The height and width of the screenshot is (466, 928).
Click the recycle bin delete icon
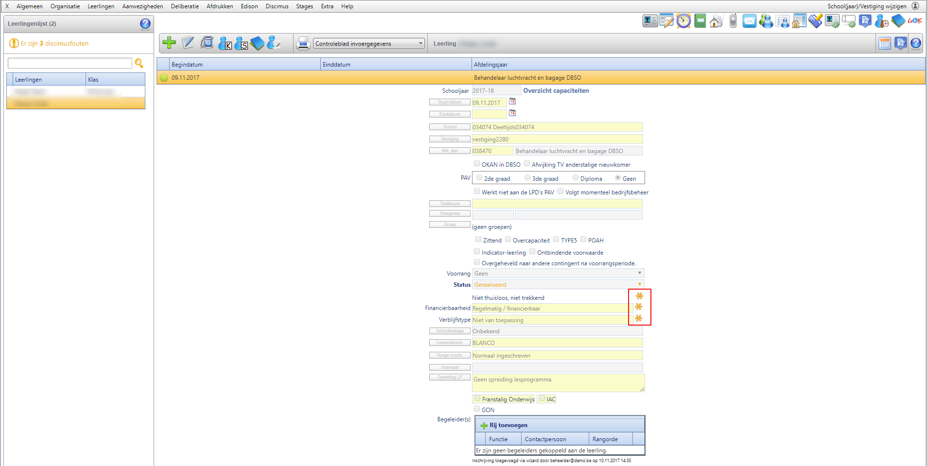coord(207,43)
